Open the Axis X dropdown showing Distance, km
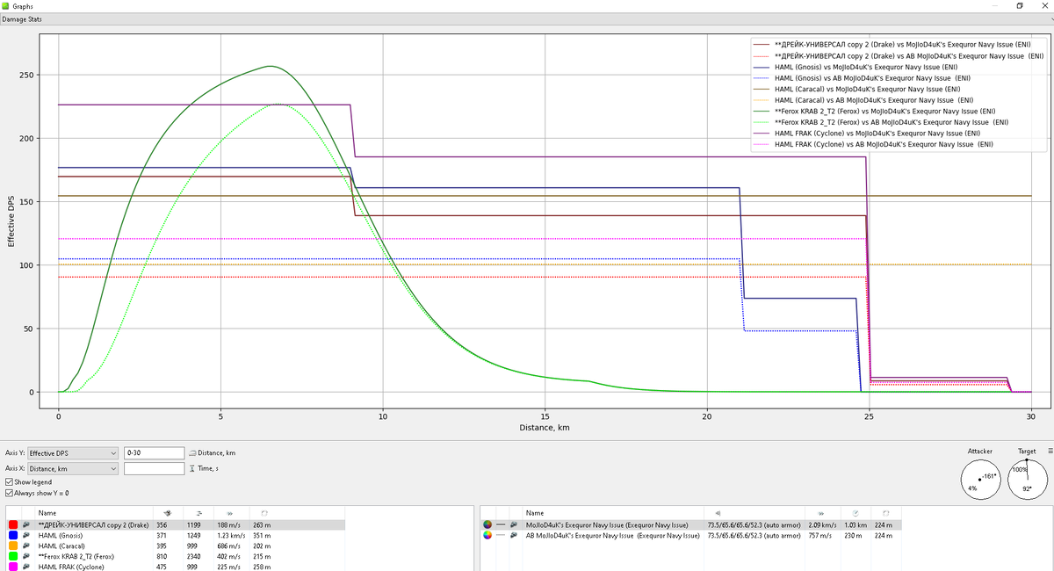The height and width of the screenshot is (571, 1054). [72, 469]
